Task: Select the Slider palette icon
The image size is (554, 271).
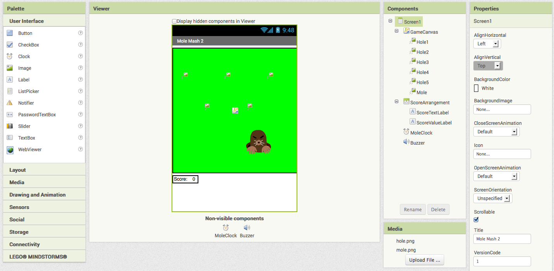Action: [x=10, y=126]
